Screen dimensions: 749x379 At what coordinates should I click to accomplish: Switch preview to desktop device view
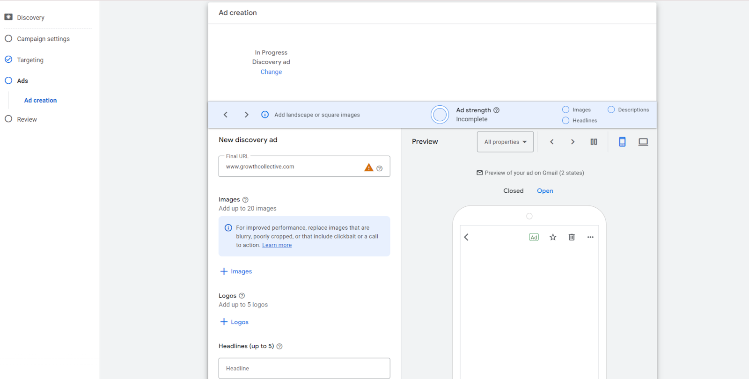pos(643,142)
